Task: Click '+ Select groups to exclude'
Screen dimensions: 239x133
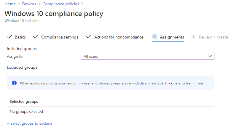Action: [30, 123]
